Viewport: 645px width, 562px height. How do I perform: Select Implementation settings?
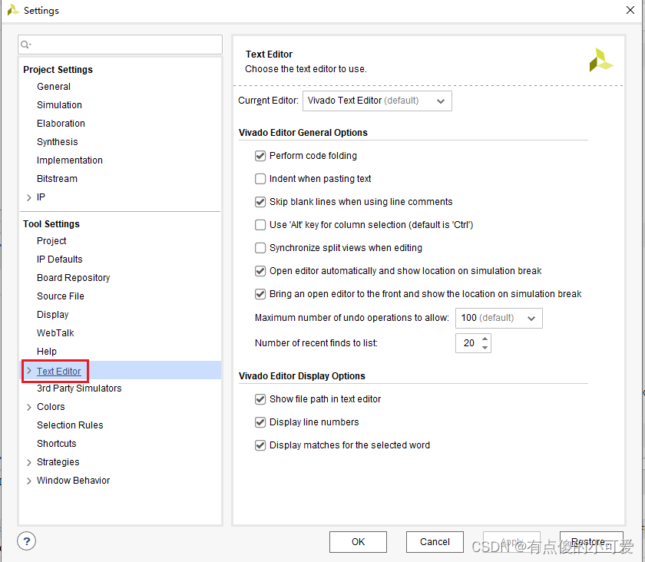click(x=70, y=160)
